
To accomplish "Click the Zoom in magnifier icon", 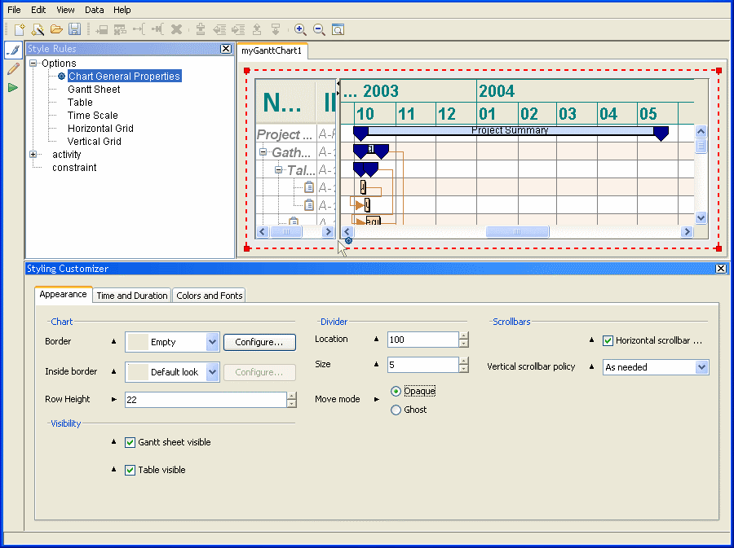I will pyautogui.click(x=300, y=29).
